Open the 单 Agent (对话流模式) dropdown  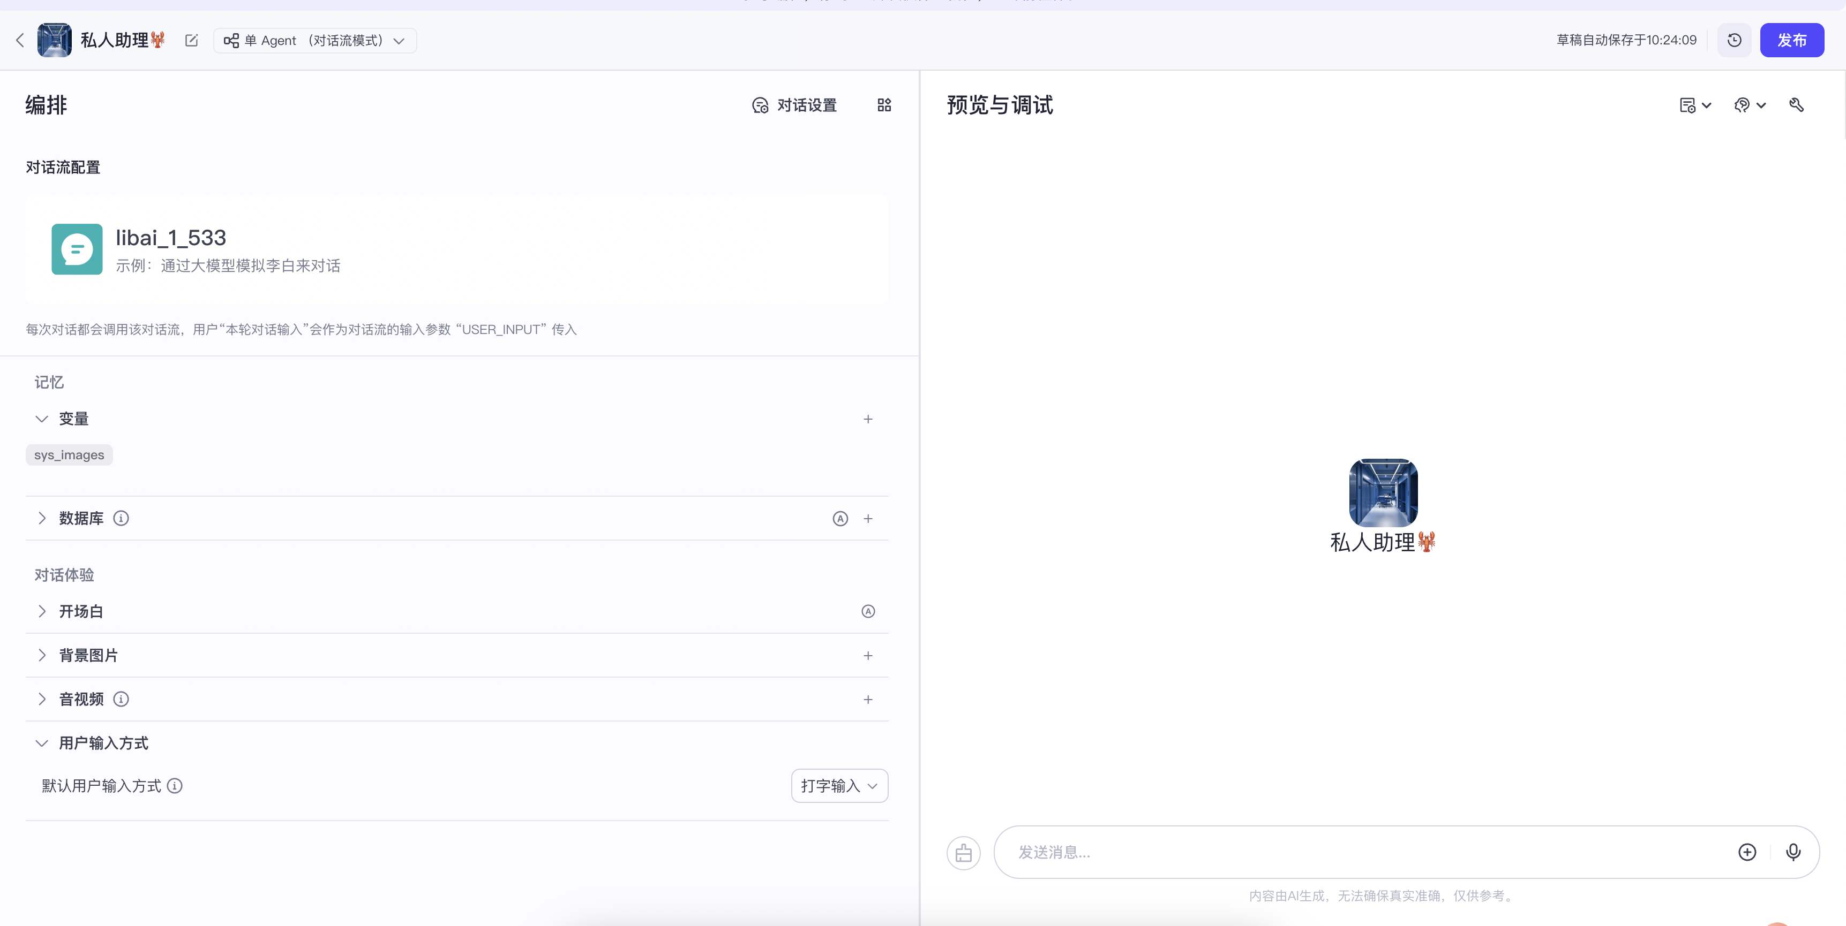point(316,41)
